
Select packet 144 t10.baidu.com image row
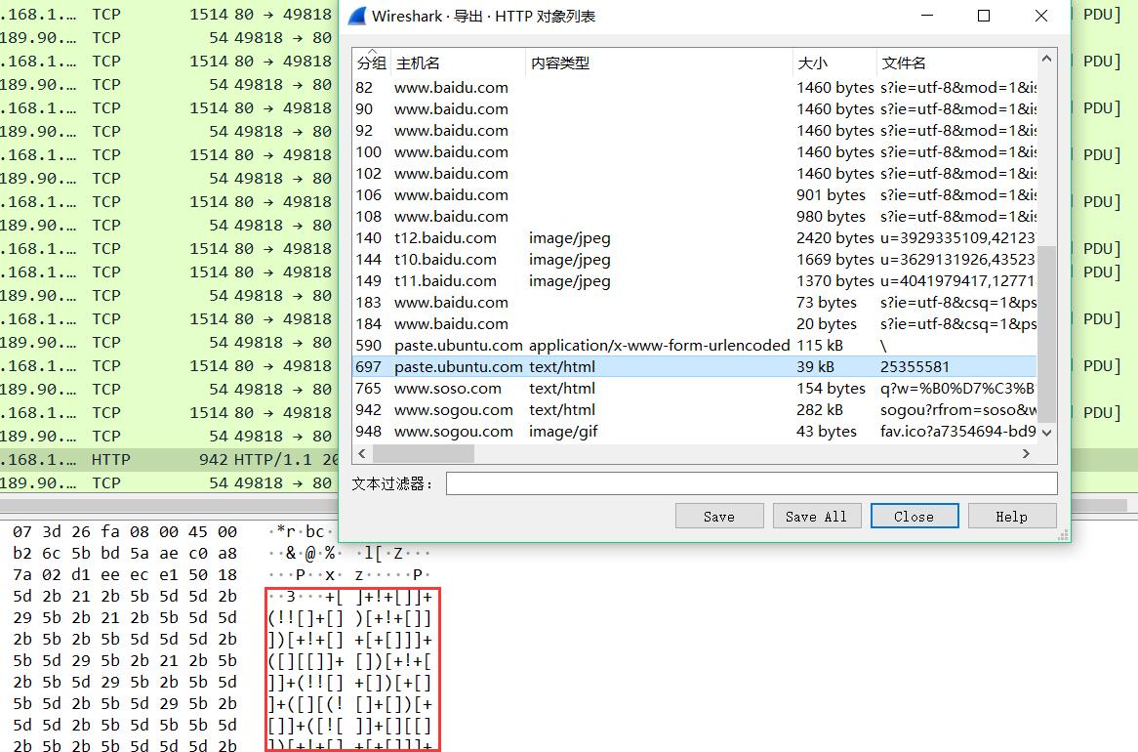(x=695, y=260)
